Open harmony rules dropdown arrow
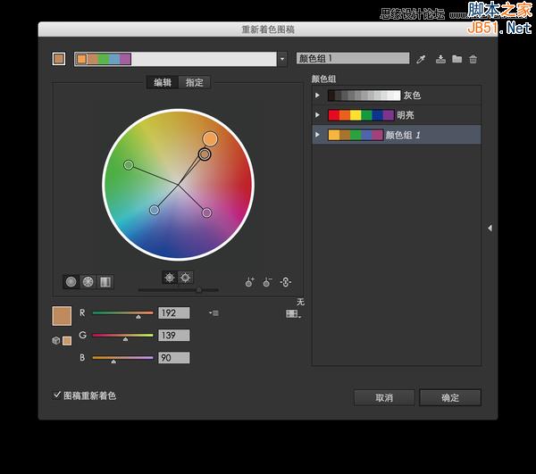Screen dimensions: 536x474 point(282,59)
